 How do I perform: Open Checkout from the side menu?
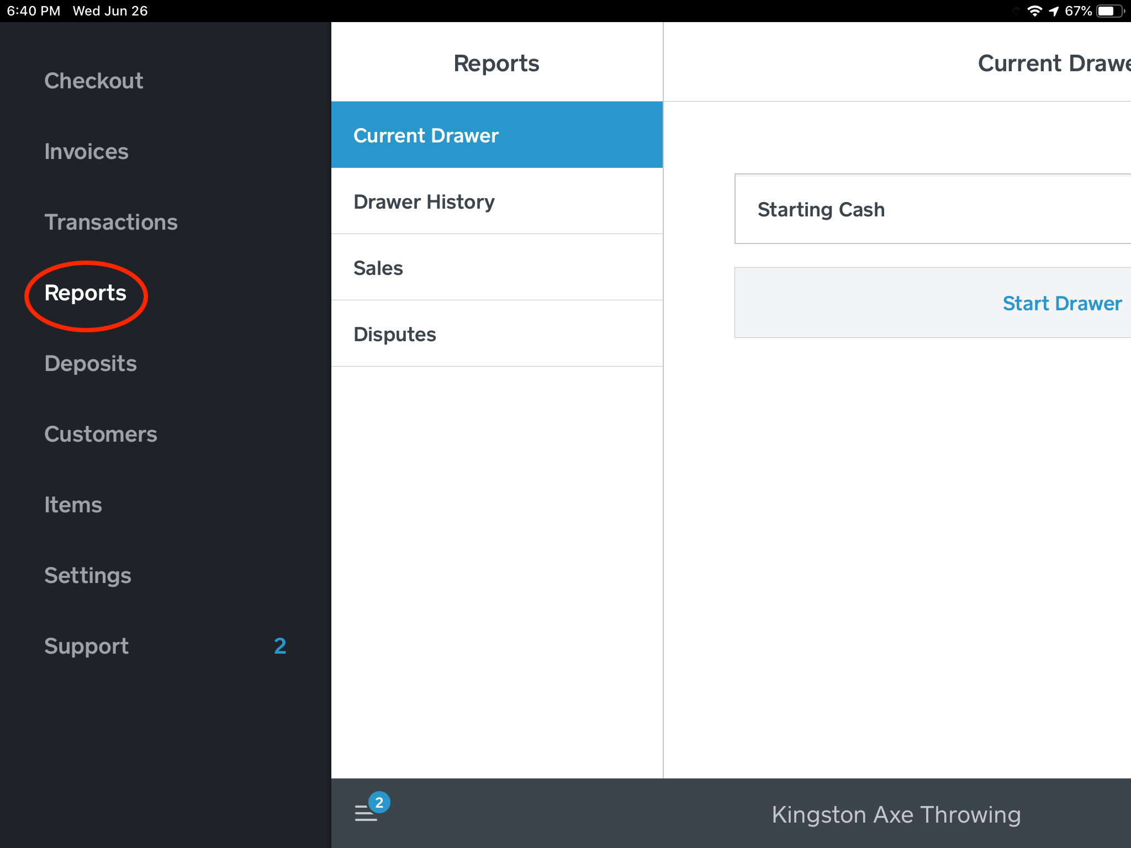94,81
